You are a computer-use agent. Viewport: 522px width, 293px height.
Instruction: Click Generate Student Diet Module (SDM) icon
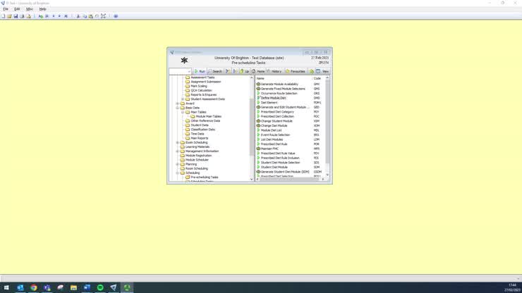point(258,172)
